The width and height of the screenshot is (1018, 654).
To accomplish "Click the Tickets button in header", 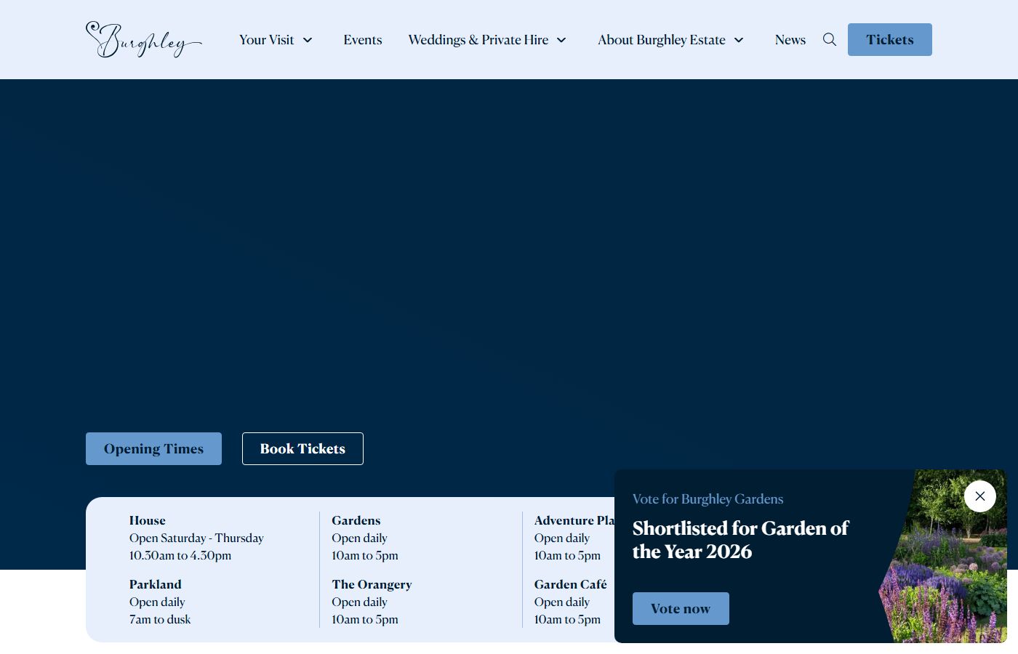I will click(x=890, y=39).
